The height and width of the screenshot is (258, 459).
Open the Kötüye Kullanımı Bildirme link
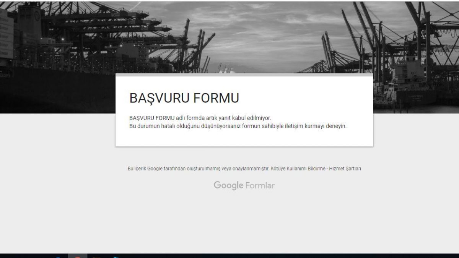(298, 169)
